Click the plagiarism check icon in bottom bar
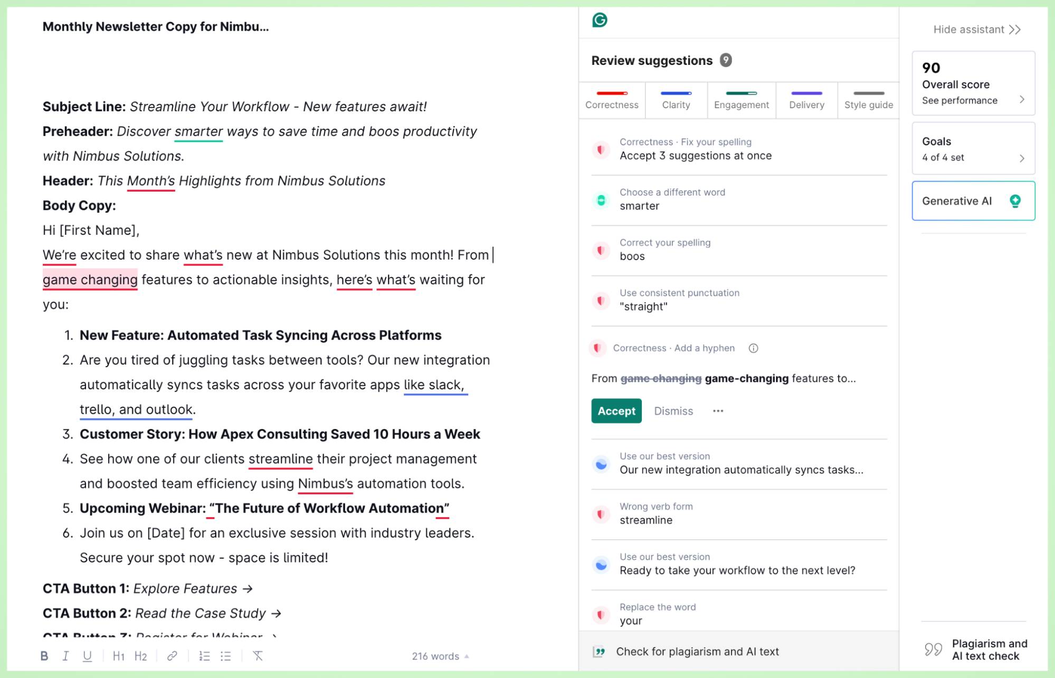 pyautogui.click(x=599, y=652)
